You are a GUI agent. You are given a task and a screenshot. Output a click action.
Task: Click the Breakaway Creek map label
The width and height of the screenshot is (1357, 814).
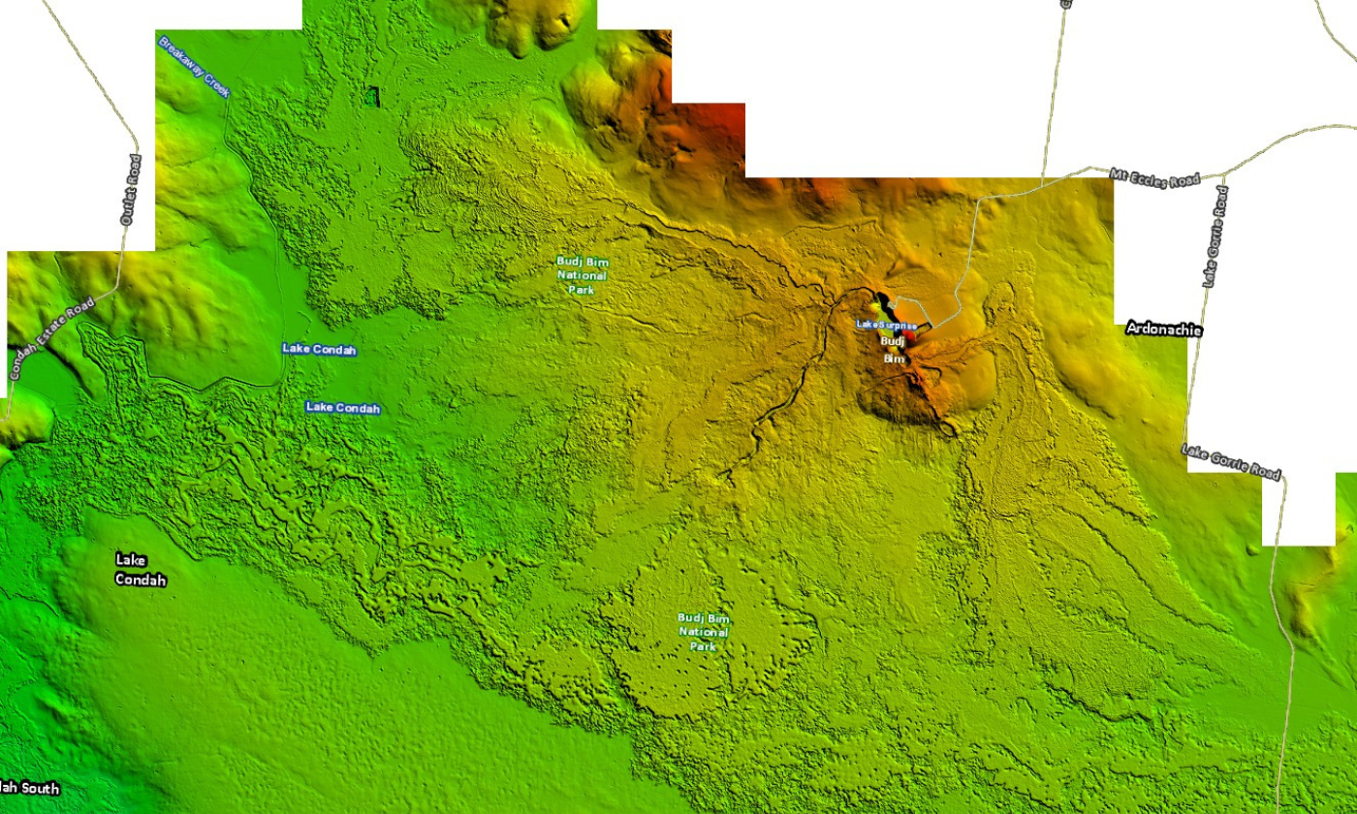tap(194, 66)
